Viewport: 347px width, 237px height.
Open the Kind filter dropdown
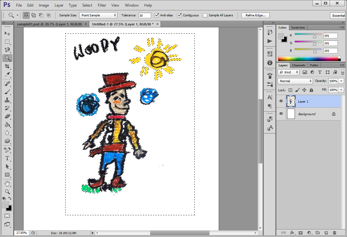tap(288, 72)
